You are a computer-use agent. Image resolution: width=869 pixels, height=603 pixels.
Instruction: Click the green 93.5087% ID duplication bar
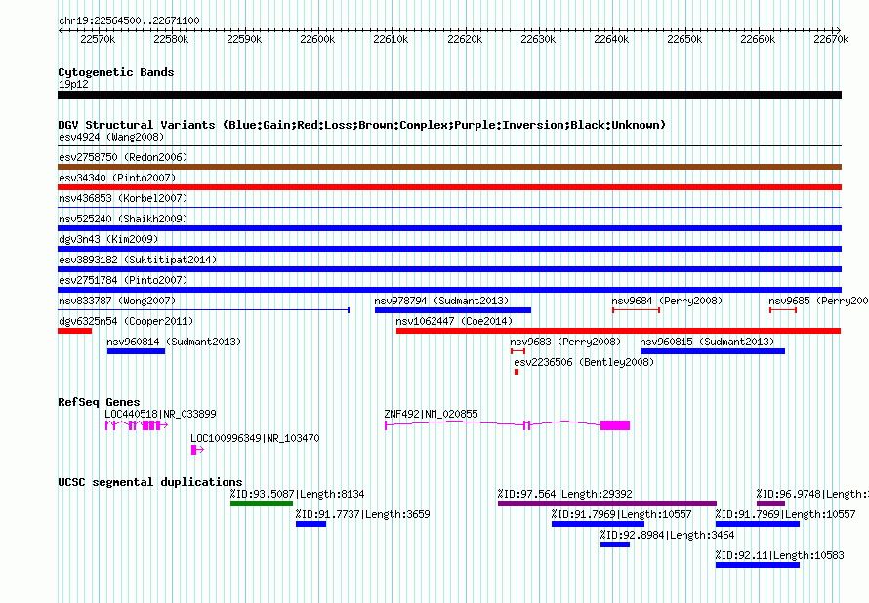click(x=262, y=503)
